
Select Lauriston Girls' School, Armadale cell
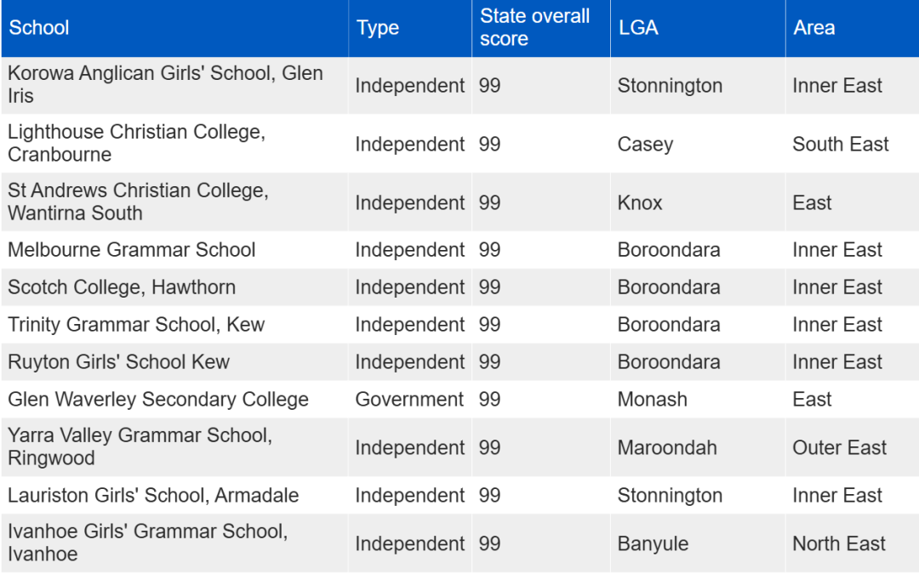coord(174,496)
